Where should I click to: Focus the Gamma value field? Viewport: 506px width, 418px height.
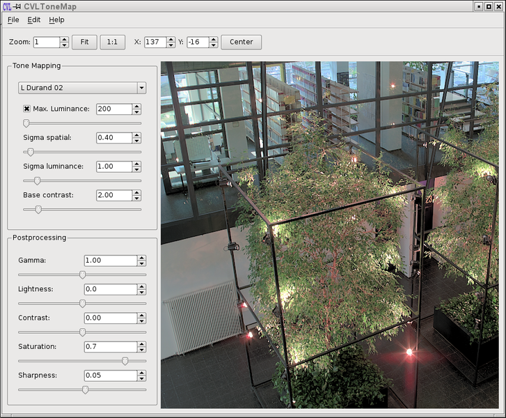click(111, 261)
